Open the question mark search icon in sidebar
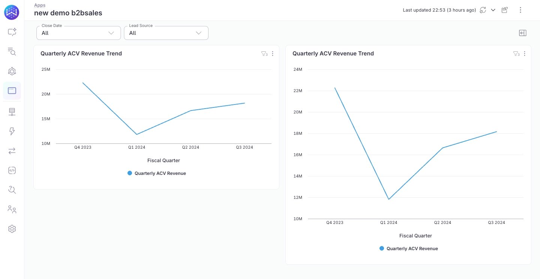Screen dimensions: 540x279 click(12, 190)
